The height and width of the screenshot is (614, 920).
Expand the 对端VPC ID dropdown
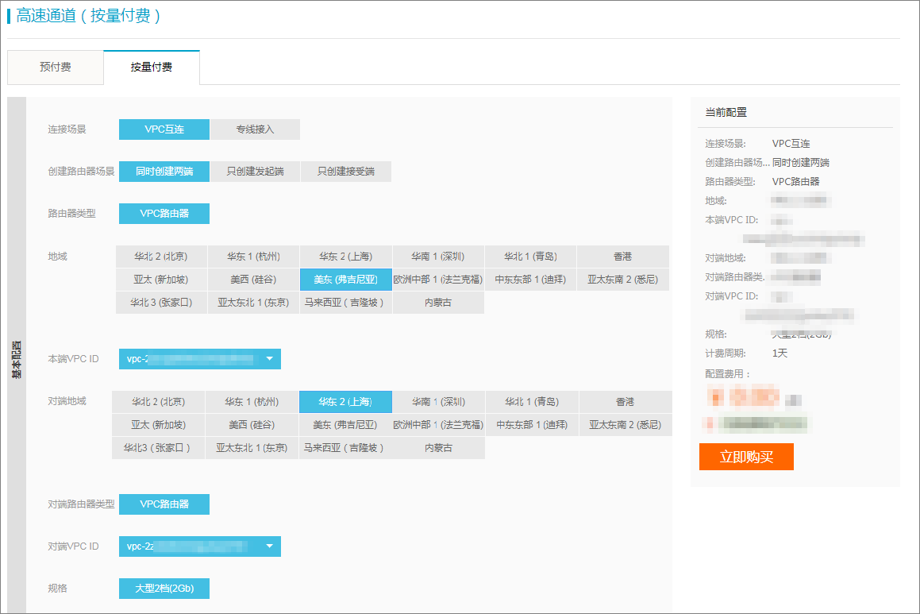[269, 546]
